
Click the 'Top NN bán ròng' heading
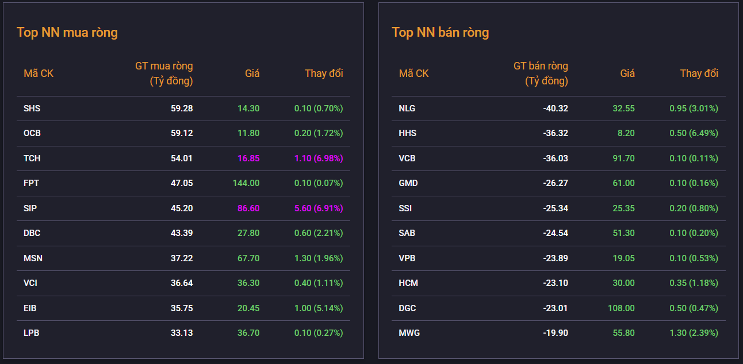441,32
